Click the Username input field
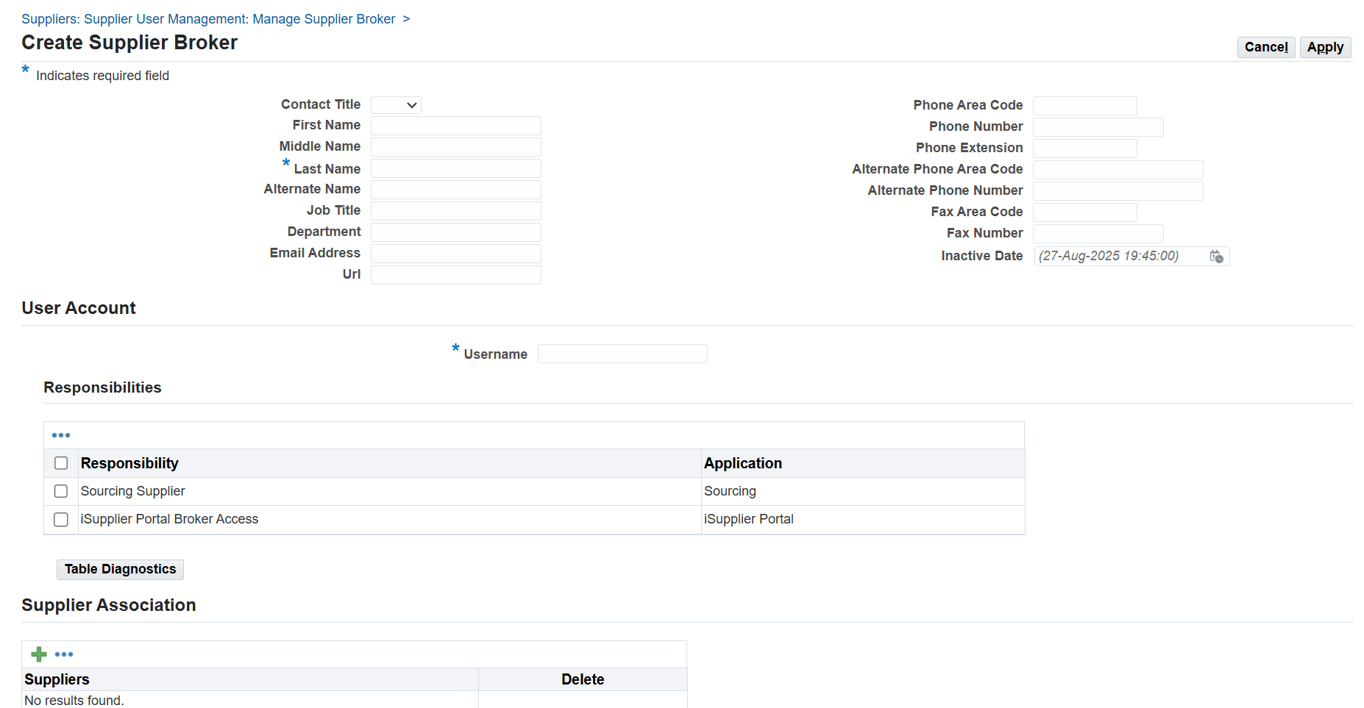Image resolution: width=1364 pixels, height=708 pixels. point(622,353)
